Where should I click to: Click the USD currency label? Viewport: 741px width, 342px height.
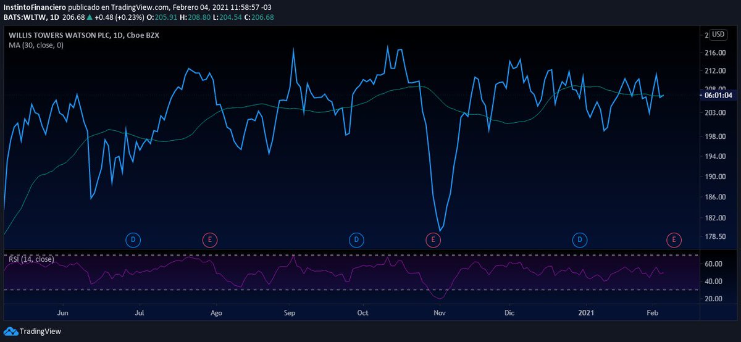718,35
